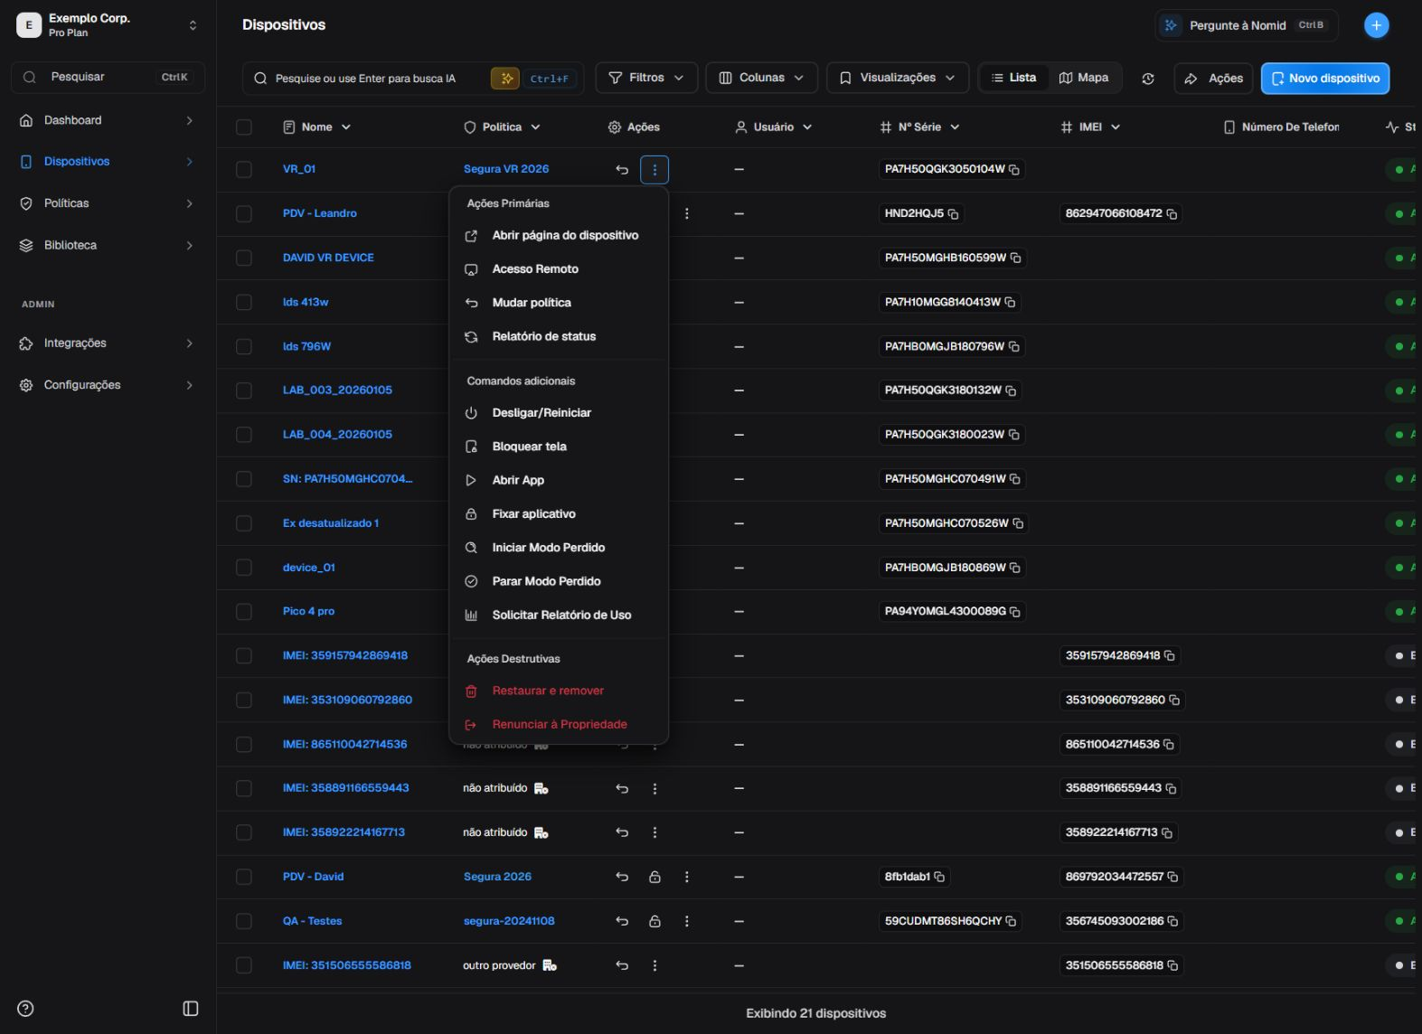Click the Novo dispositivo button
This screenshot has width=1422, height=1034.
tap(1325, 79)
